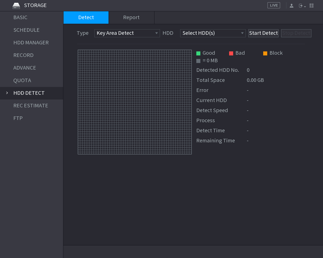
Task: Click the Detect Time label
Action: click(210, 131)
